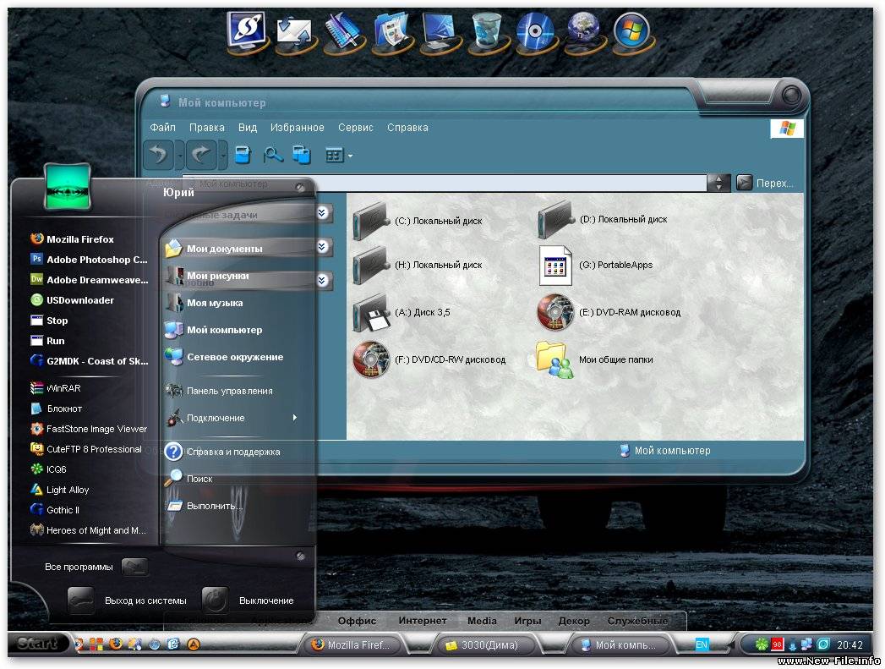Open the (E:) DVD-RAM дисковод drive
The image size is (885, 669).
[x=555, y=312]
